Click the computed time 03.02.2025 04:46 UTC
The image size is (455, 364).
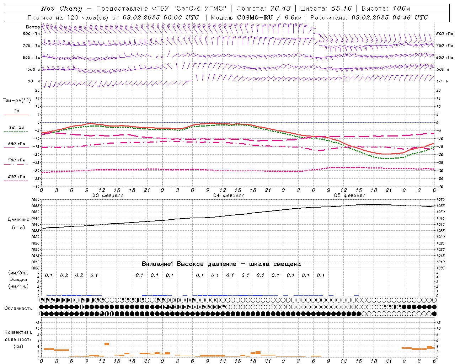point(390,17)
